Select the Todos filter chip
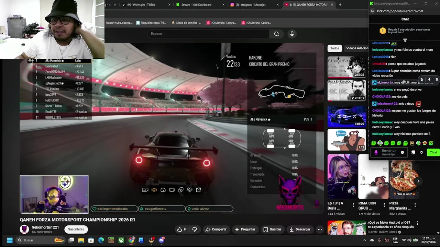Screen dimensions: 440x247 (335, 48)
